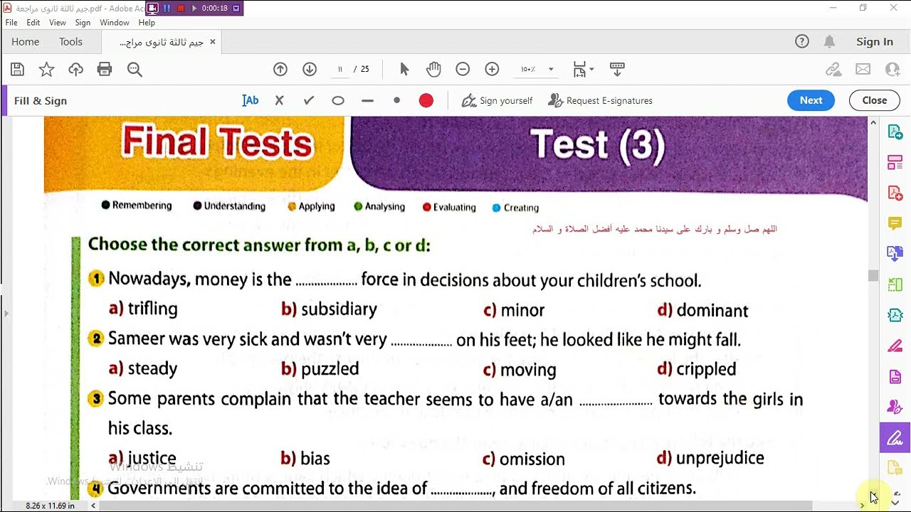This screenshot has width=911, height=512.
Task: Bookmark the file with the star icon
Action: click(x=46, y=69)
